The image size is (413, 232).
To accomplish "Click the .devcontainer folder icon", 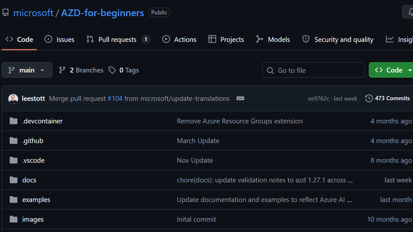I will point(14,121).
